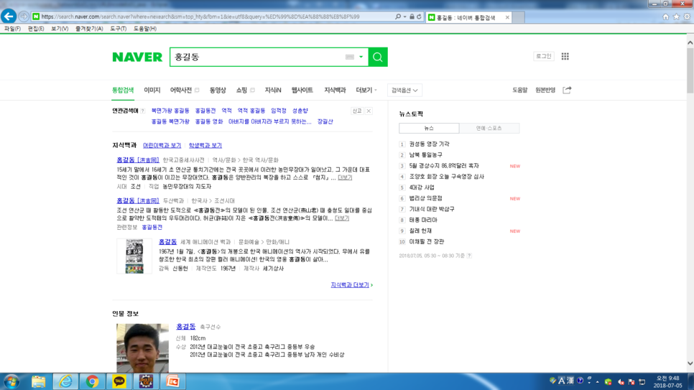
Task: Expand the address bar dropdown arrow
Action: [x=404, y=17]
